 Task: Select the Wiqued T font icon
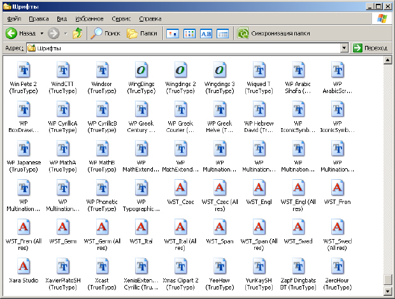259,70
